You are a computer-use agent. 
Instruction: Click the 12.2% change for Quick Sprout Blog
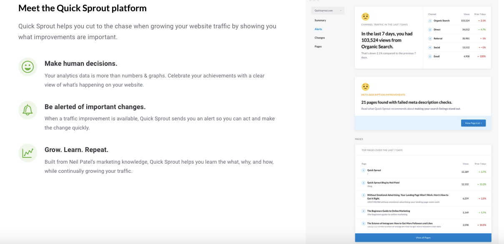coord(481,184)
